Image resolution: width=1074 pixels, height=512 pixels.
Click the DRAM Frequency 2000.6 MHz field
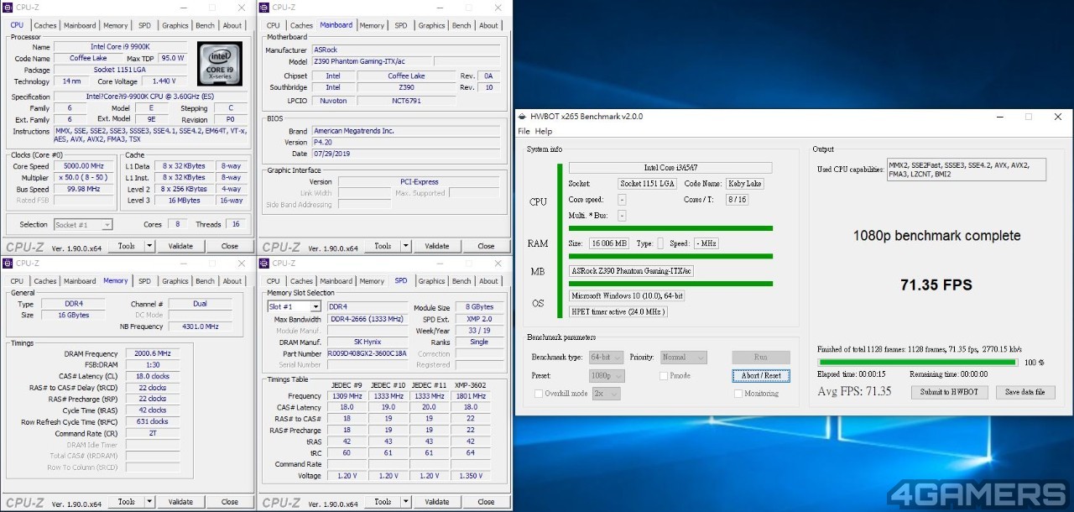[x=152, y=354]
